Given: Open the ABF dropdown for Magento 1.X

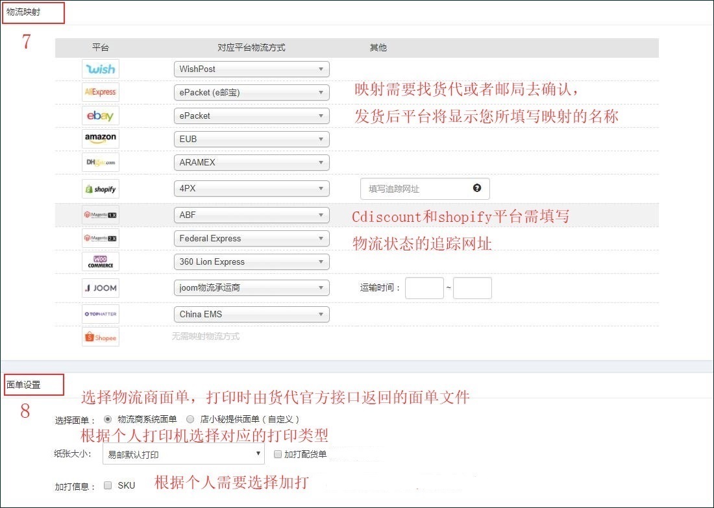Looking at the screenshot, I should pos(251,215).
